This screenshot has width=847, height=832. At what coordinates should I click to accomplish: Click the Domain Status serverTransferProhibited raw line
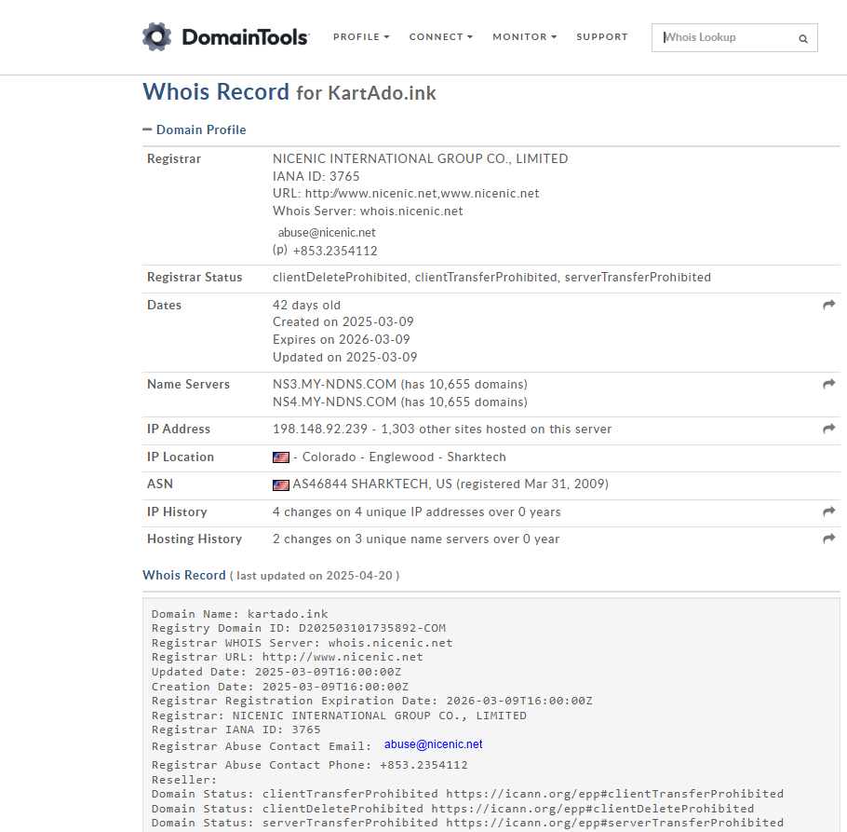click(x=467, y=823)
